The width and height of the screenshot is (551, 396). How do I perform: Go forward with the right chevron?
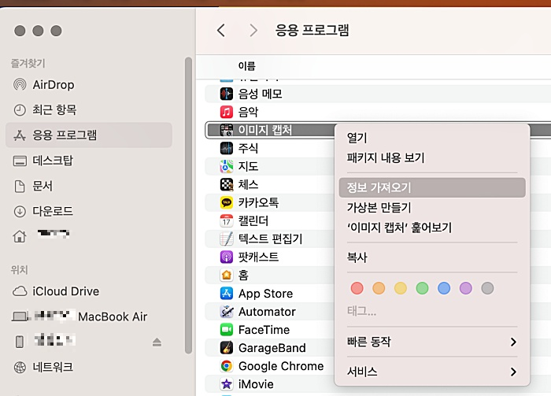(253, 31)
